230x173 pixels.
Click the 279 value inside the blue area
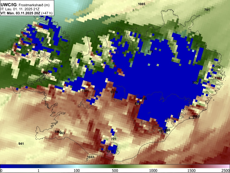150,52
